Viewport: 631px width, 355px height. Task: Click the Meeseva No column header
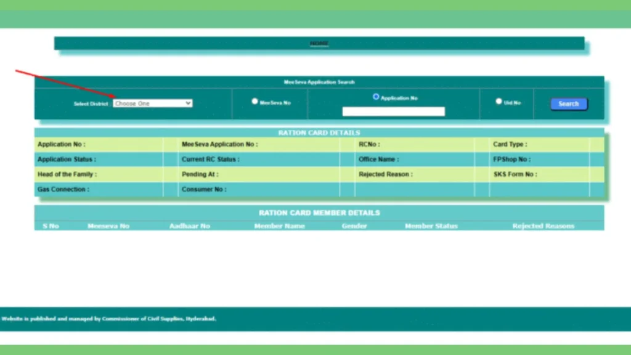pyautogui.click(x=108, y=226)
